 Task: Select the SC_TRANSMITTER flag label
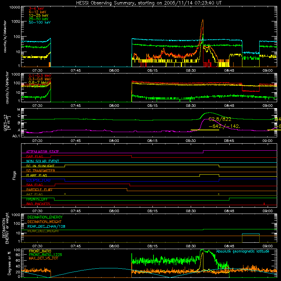click(41, 171)
